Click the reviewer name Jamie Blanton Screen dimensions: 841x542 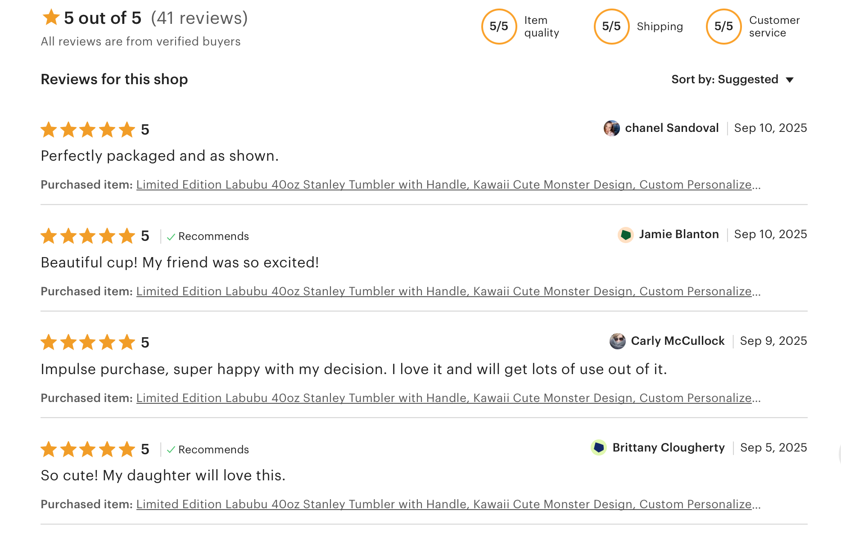coord(678,235)
